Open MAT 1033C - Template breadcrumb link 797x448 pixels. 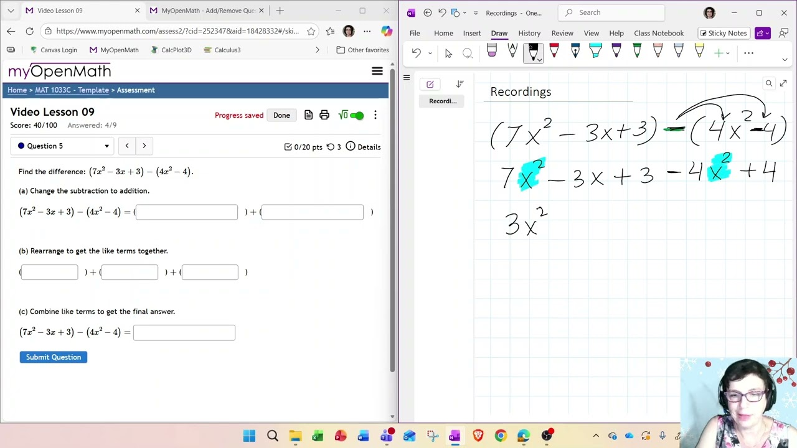pyautogui.click(x=72, y=90)
